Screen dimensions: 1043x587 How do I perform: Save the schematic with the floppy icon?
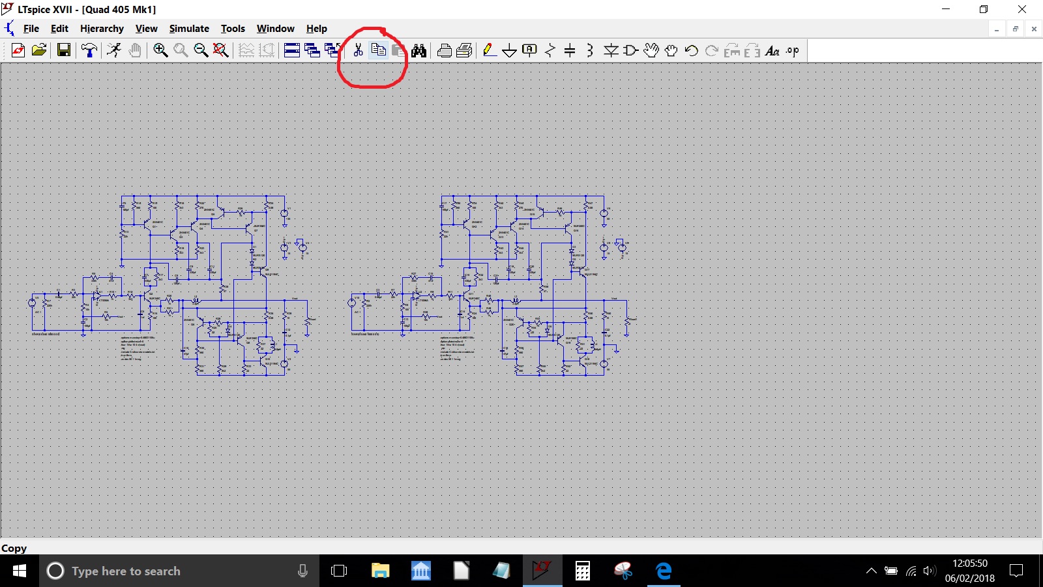pos(64,50)
